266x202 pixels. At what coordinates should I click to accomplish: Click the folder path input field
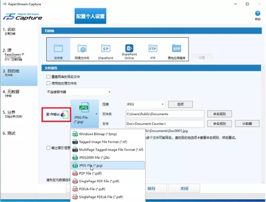tap(165, 114)
